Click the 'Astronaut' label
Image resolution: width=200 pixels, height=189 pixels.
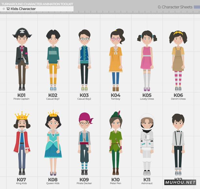(147, 183)
